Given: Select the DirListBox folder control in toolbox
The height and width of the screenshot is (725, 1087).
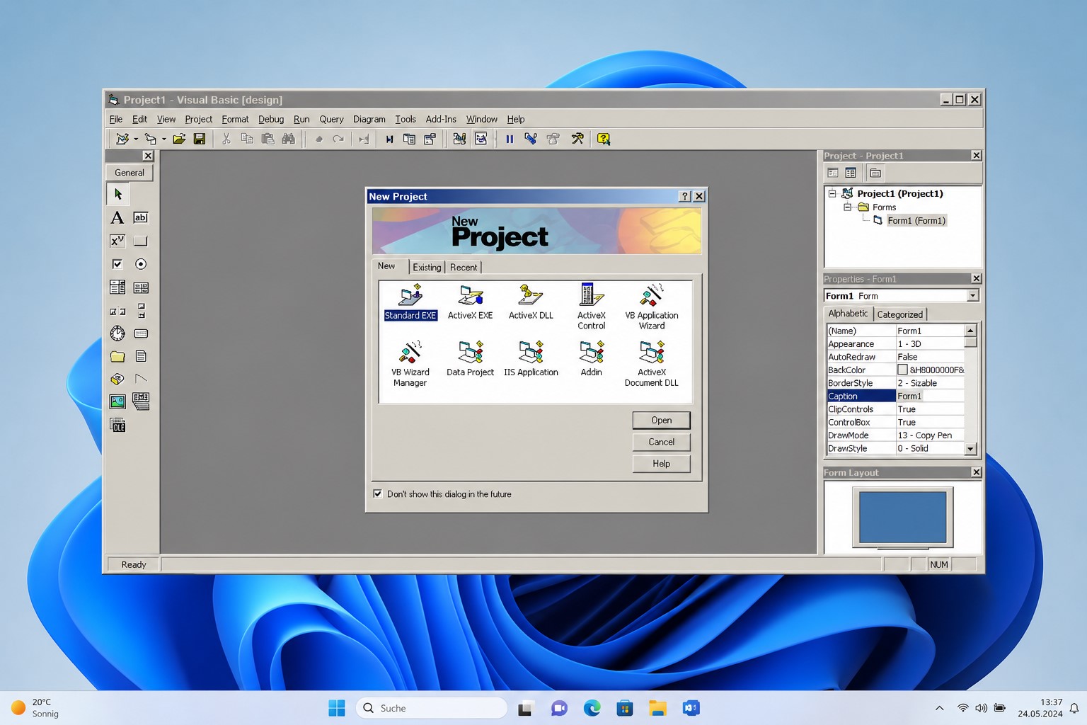Looking at the screenshot, I should tap(117, 356).
